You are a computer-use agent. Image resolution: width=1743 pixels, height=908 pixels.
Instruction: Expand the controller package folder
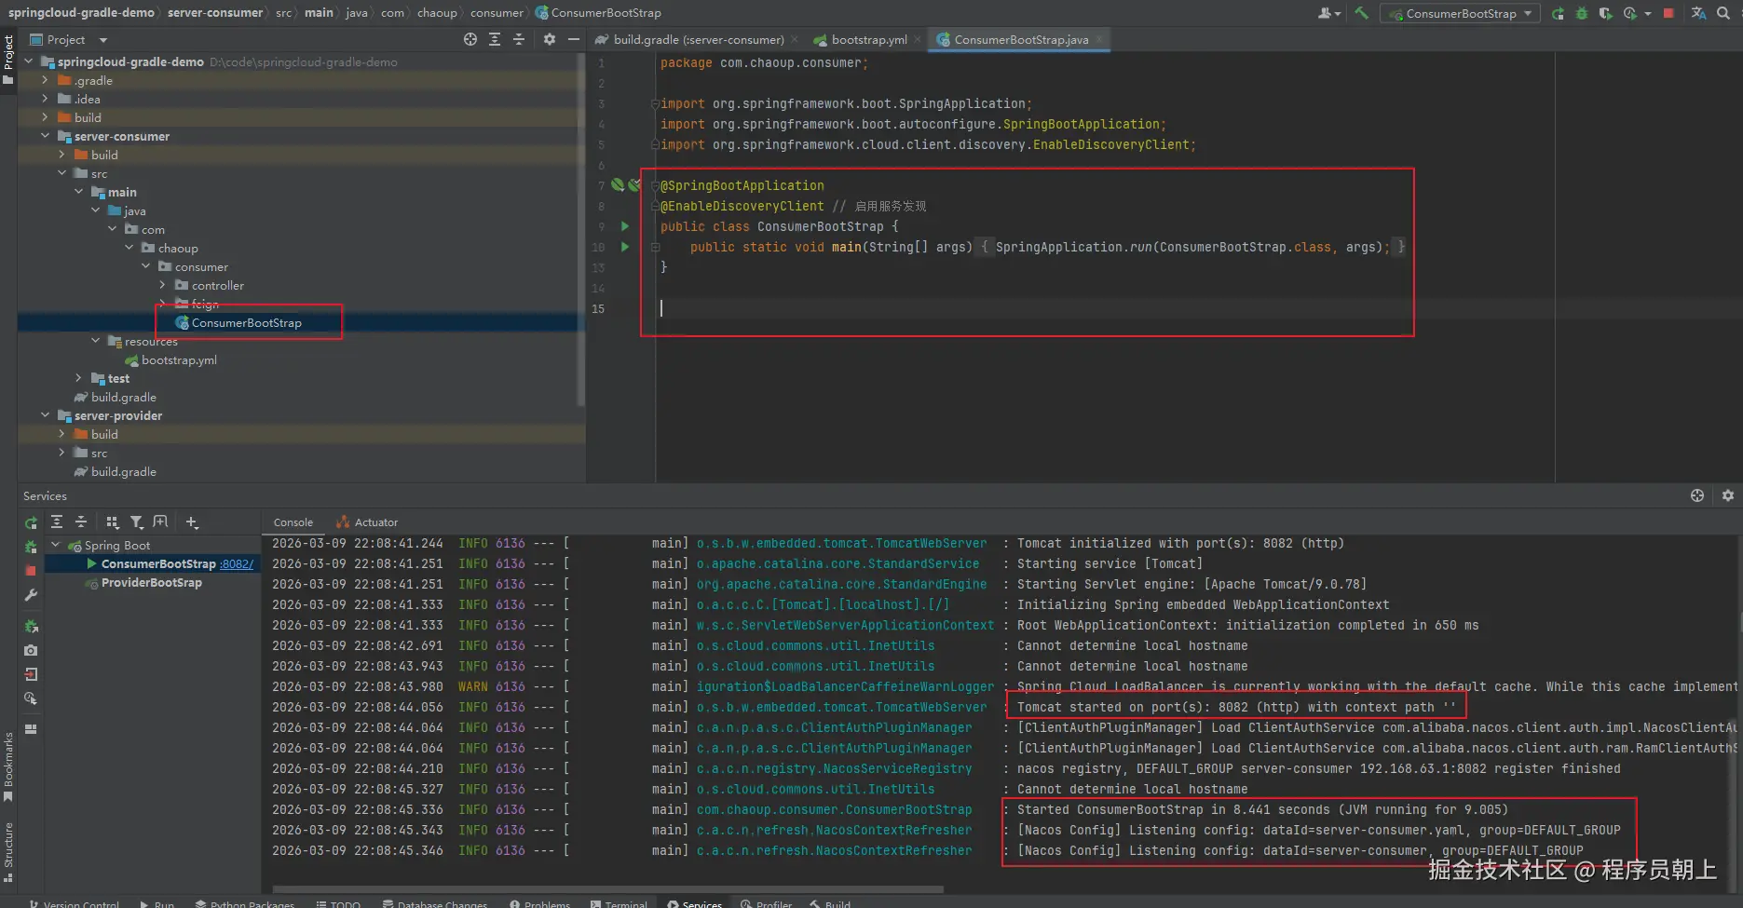(163, 285)
